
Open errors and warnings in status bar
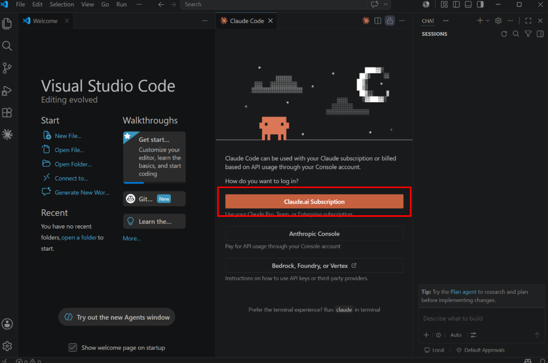[x=28, y=361]
